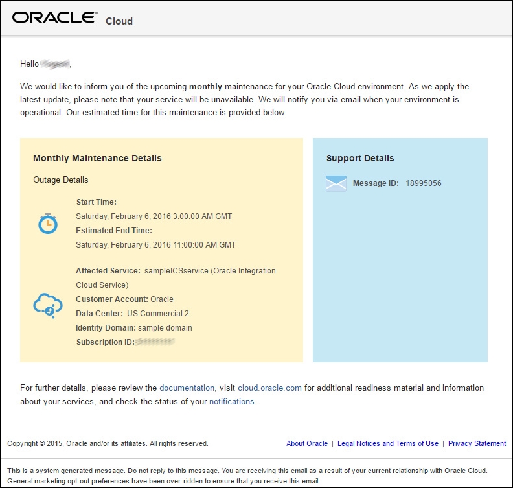This screenshot has height=488, width=513.
Task: Open the Privacy Statement link
Action: [x=477, y=443]
